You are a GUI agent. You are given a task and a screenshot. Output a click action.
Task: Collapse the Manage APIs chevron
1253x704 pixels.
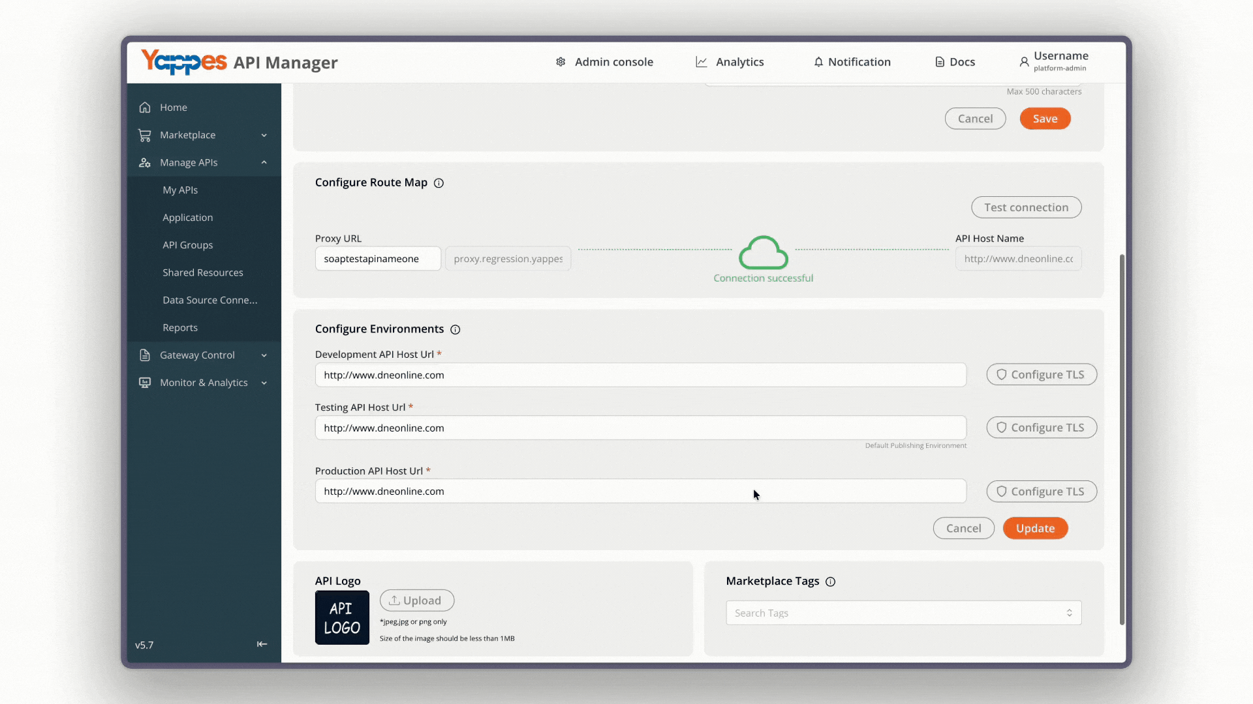coord(264,162)
